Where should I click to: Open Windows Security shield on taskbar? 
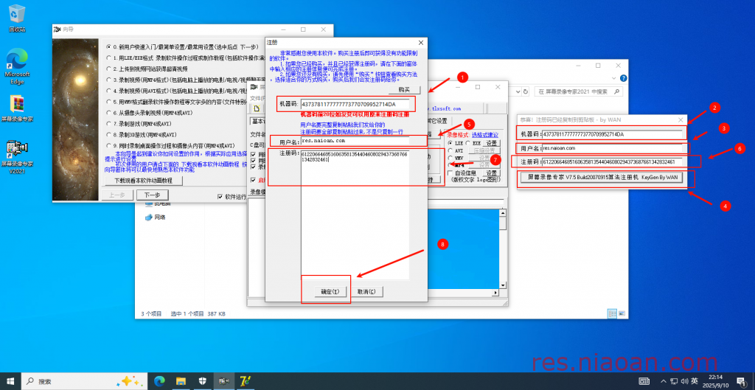(202, 381)
